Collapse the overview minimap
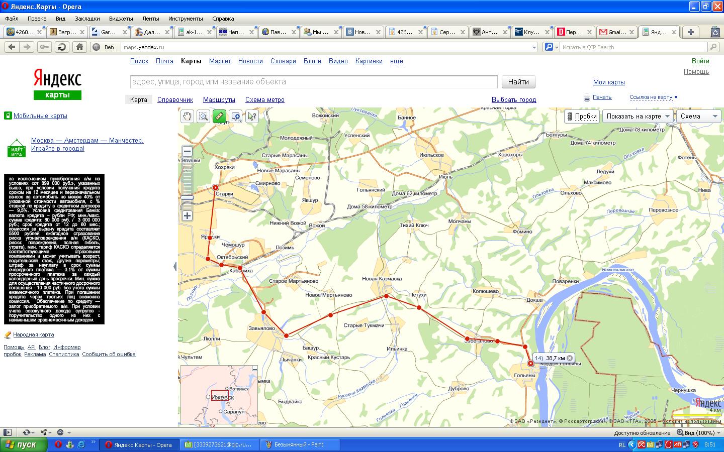724x452 pixels. 254,369
